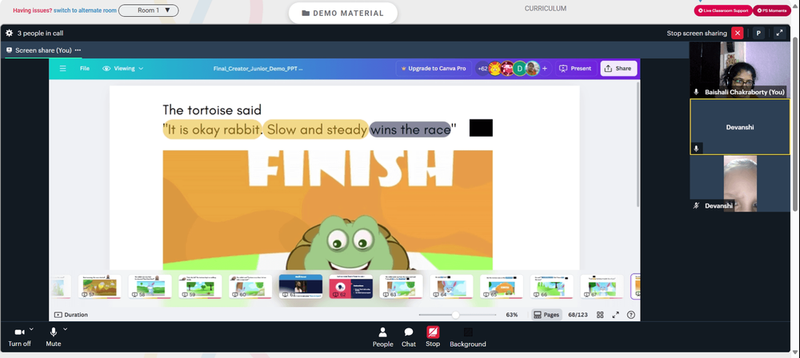This screenshot has height=358, width=800.
Task: Click the P button in call header
Action: pos(758,33)
